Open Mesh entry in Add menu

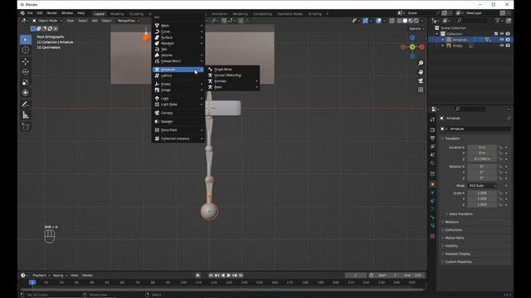pyautogui.click(x=178, y=26)
